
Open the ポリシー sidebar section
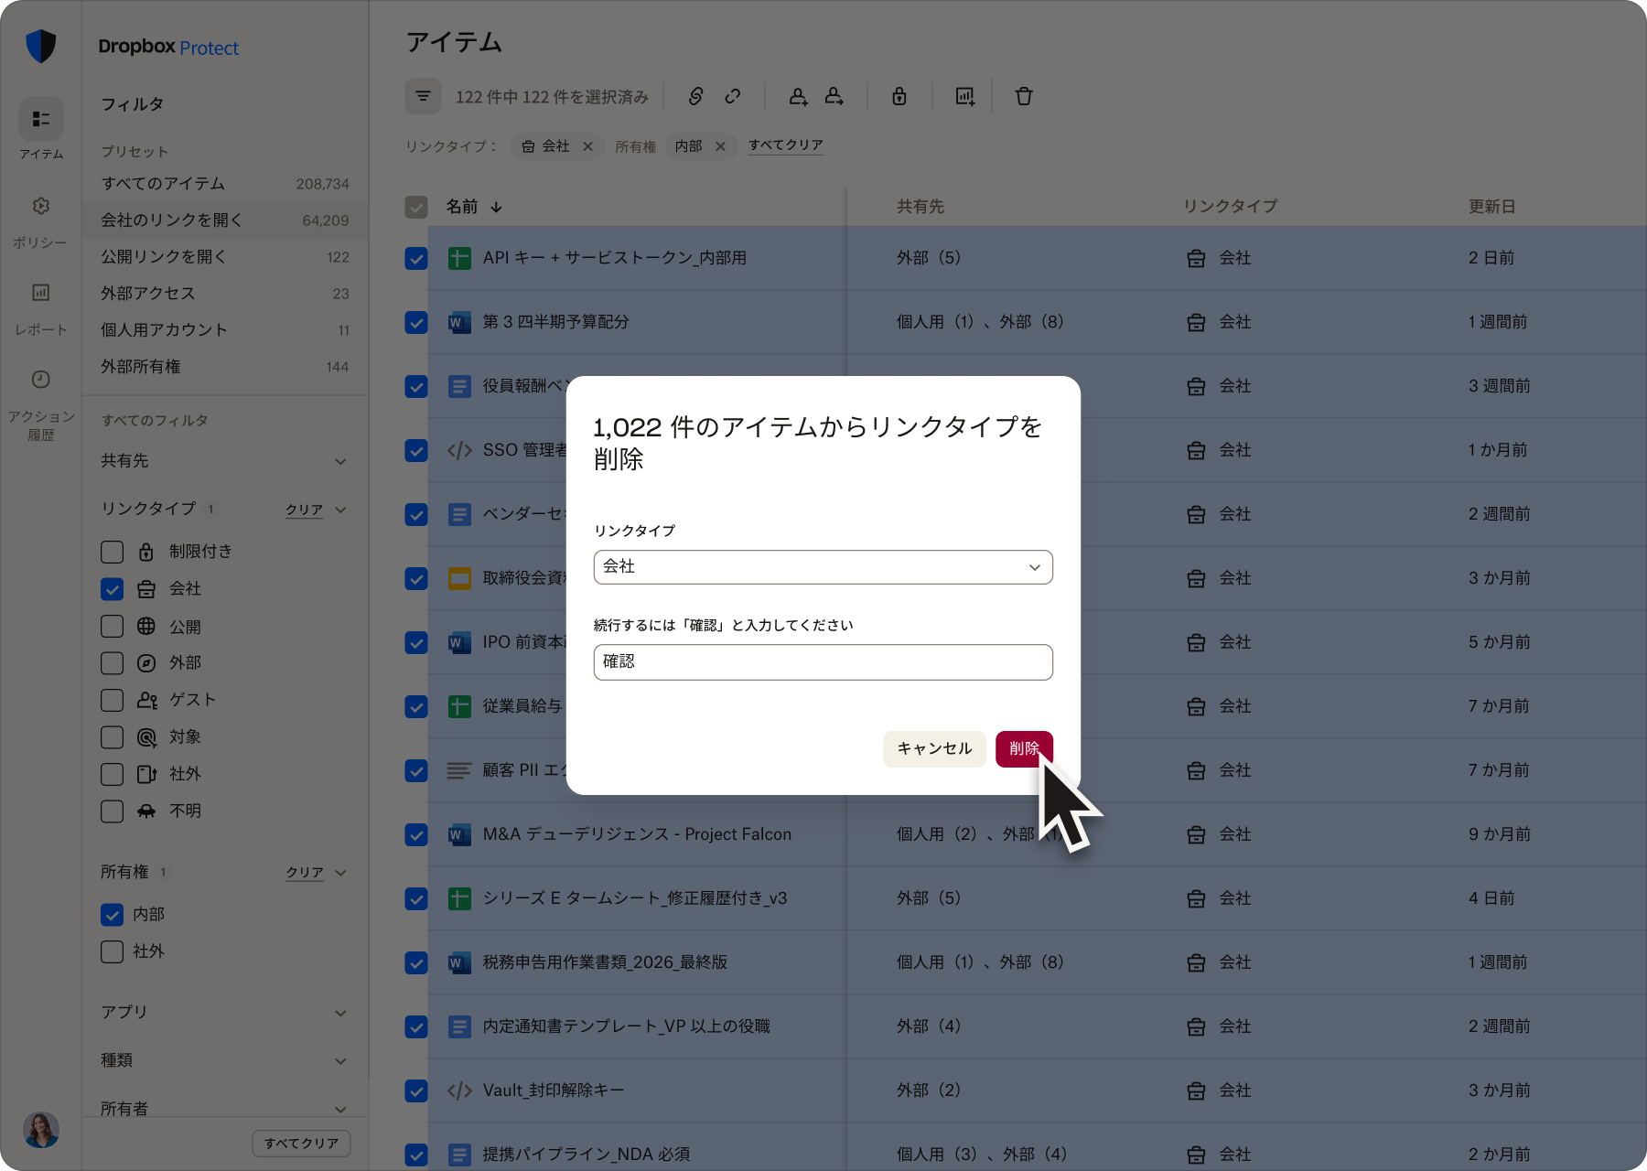(41, 220)
